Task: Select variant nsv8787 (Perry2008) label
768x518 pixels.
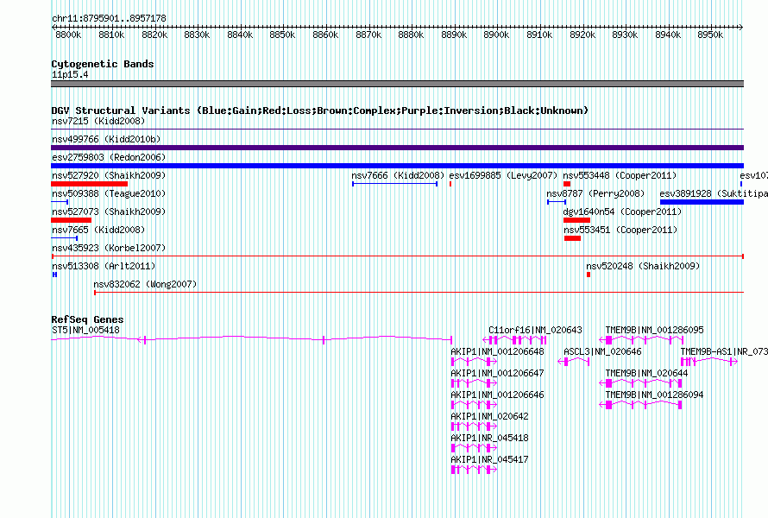Action: (x=595, y=193)
